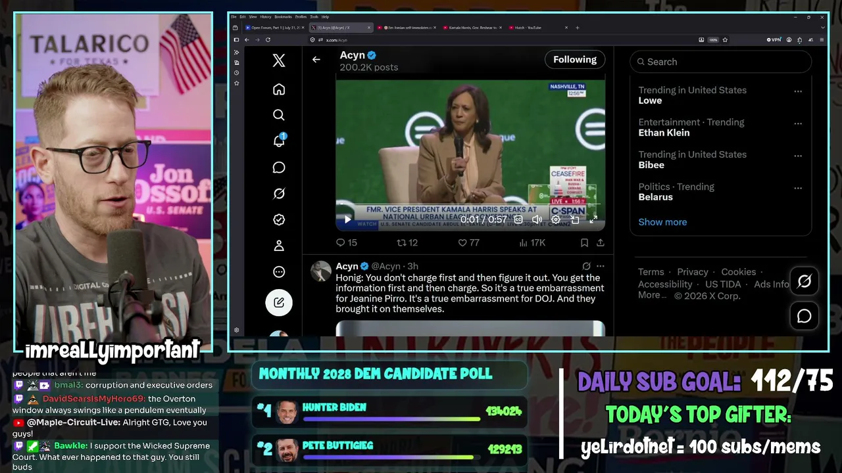Screen dimensions: 842x473
Task: Share the Harris video post
Action: point(600,242)
